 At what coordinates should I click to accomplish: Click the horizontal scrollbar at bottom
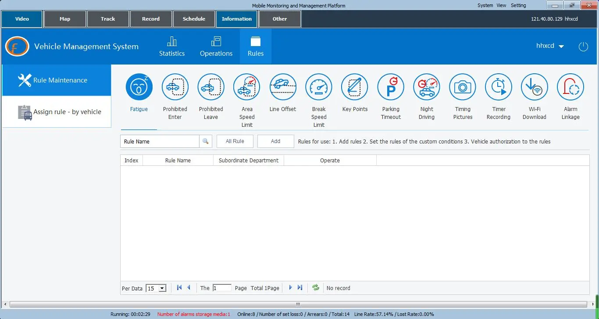(298, 304)
